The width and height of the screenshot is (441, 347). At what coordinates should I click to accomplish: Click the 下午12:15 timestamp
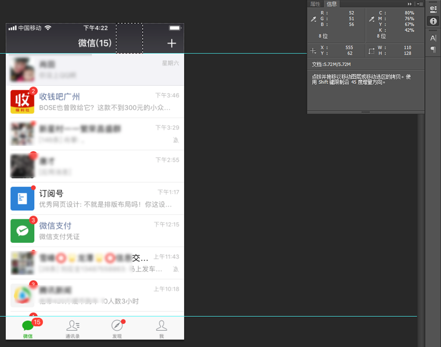166,225
